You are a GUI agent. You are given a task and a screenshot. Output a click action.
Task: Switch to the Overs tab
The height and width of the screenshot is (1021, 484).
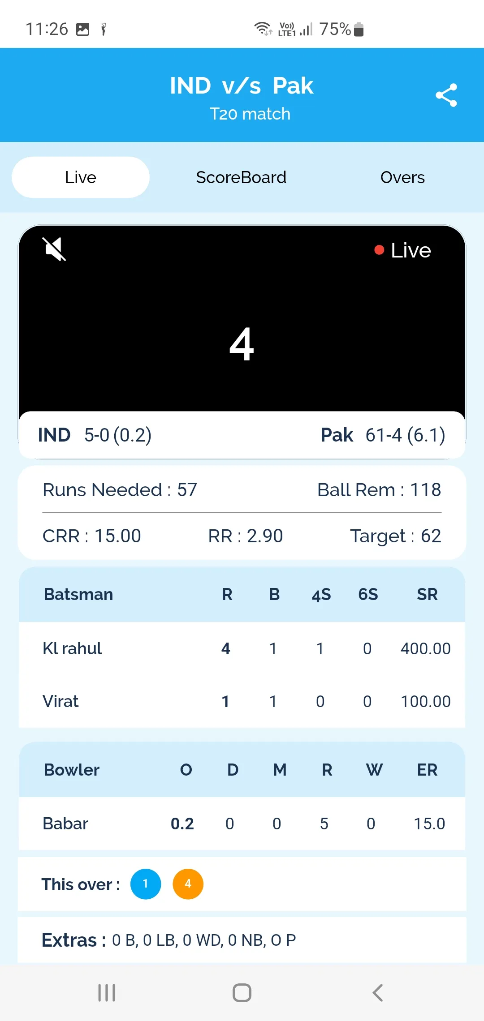click(402, 177)
